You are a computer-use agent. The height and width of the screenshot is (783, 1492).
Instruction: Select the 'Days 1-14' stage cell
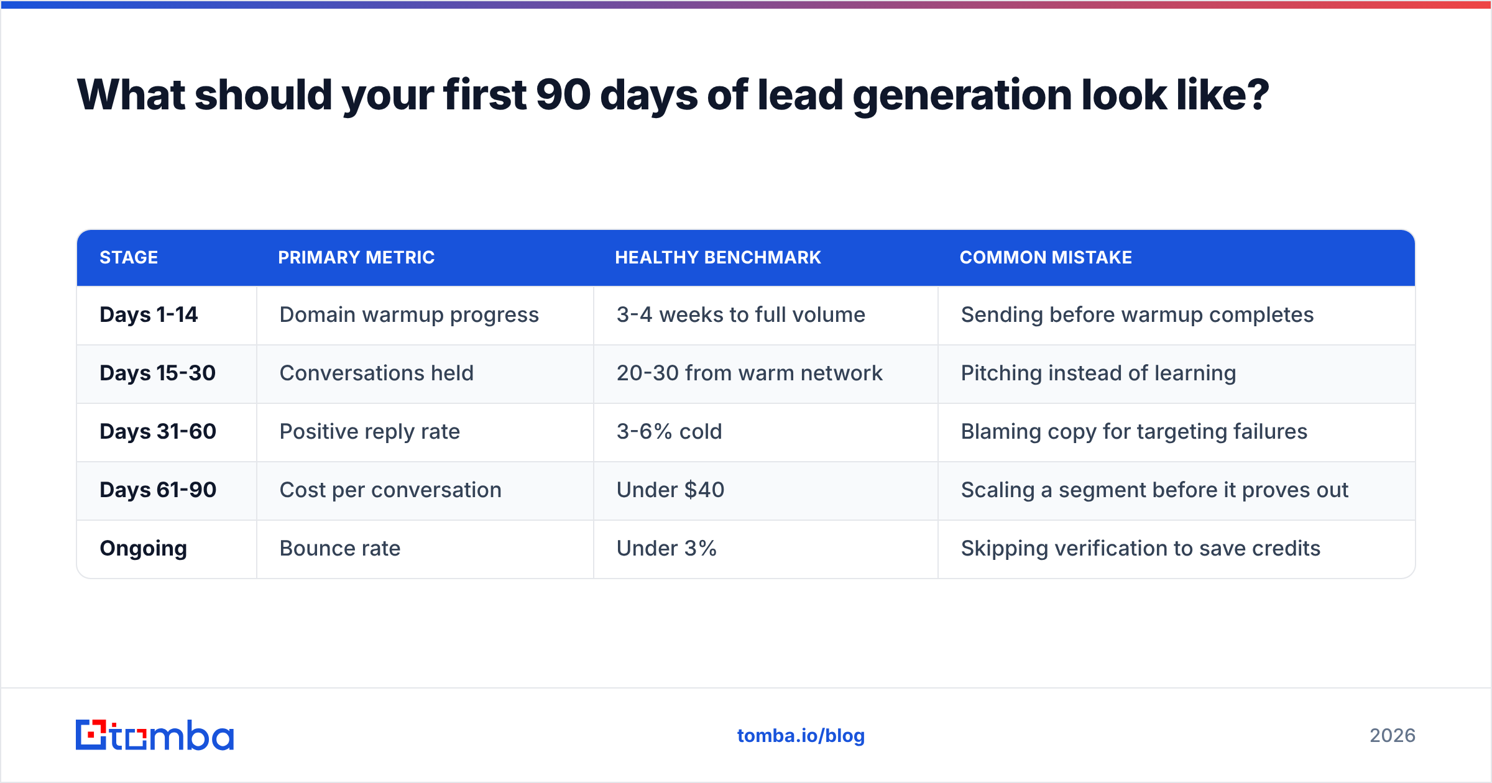point(167,315)
